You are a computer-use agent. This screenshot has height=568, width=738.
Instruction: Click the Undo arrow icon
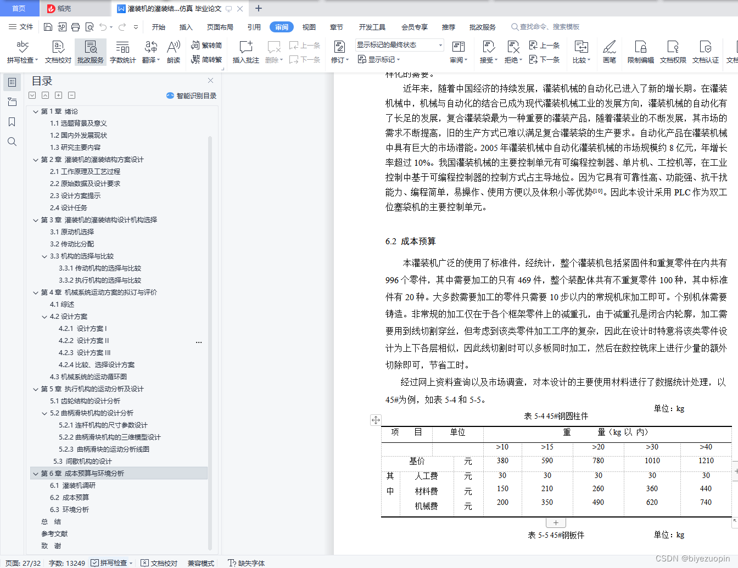(103, 27)
